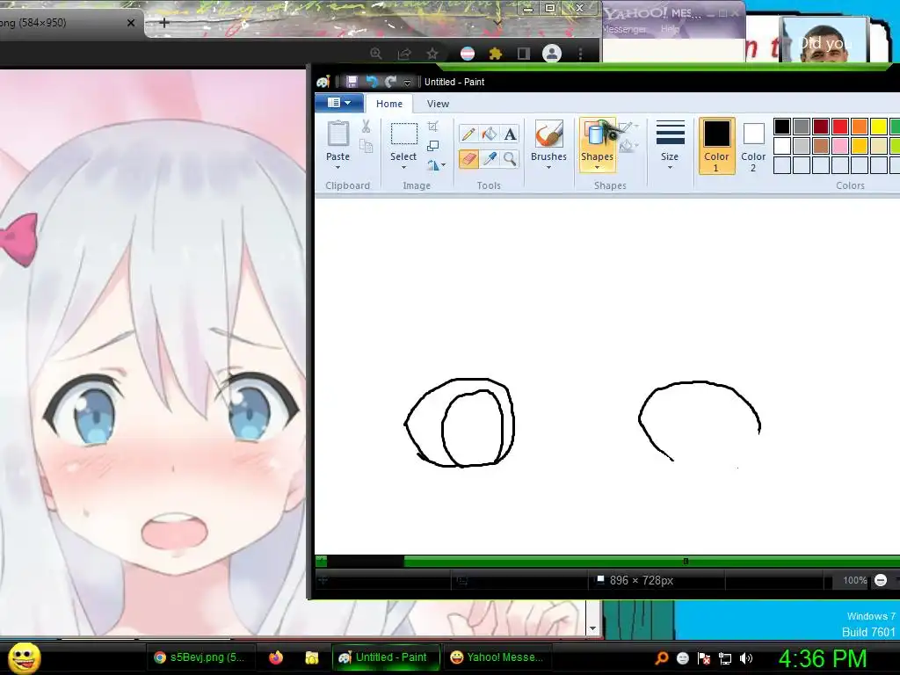
Task: Click the Action Center flag tray icon
Action: point(704,658)
